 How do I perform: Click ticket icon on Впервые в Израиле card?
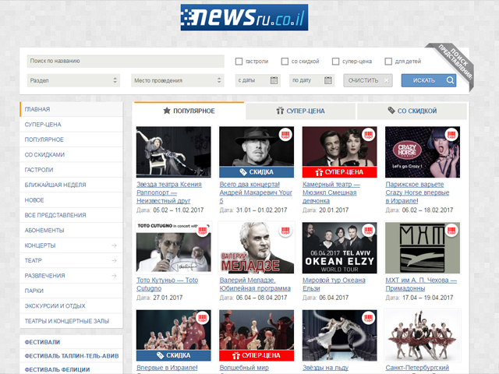coord(203,318)
